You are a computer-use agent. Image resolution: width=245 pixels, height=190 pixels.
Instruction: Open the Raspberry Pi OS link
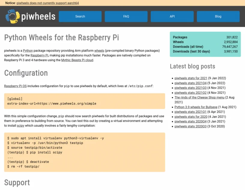[x=15, y=86]
